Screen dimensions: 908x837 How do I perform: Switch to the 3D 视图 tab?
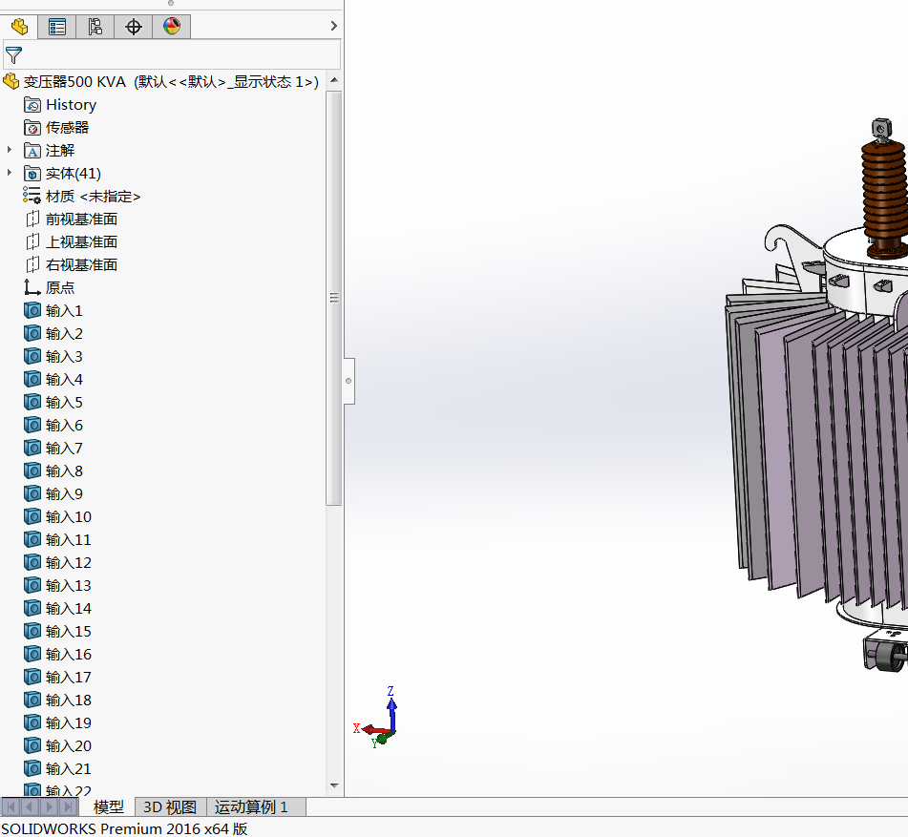tap(170, 807)
